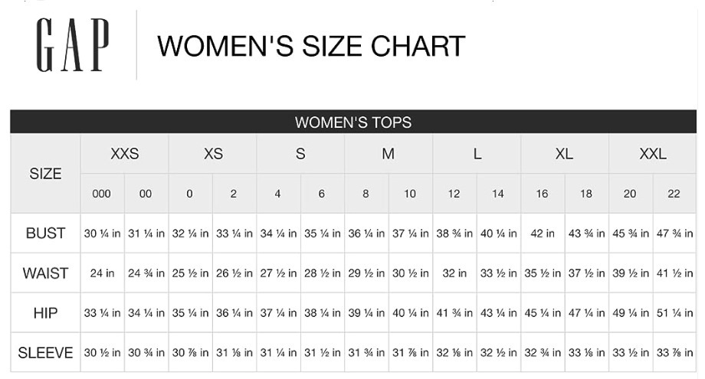Image resolution: width=705 pixels, height=379 pixels.
Task: Select numeric size 000 cell
Action: point(102,194)
